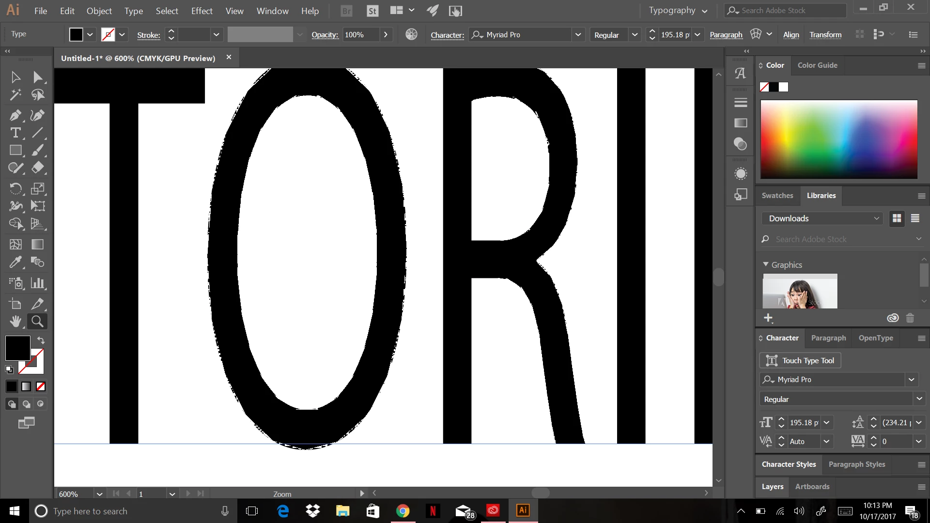Collapse the Graphics section
This screenshot has width=930, height=523.
(x=766, y=264)
